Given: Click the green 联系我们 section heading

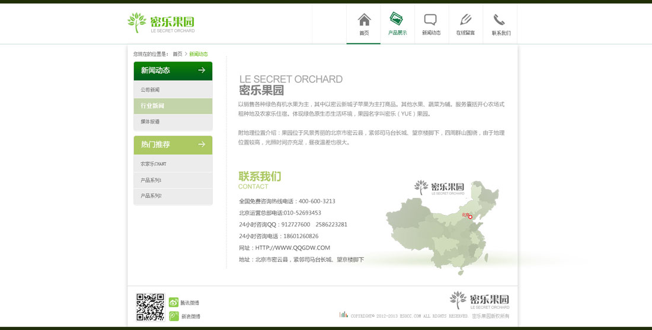Looking at the screenshot, I should point(260,176).
